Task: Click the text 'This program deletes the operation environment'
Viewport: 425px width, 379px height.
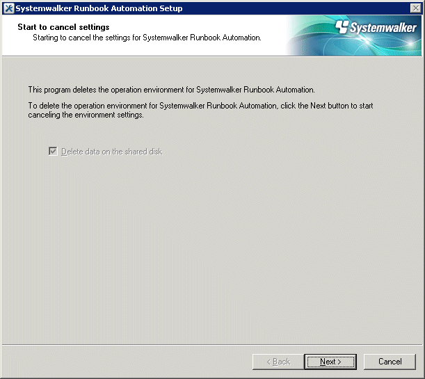Action: click(x=107, y=90)
